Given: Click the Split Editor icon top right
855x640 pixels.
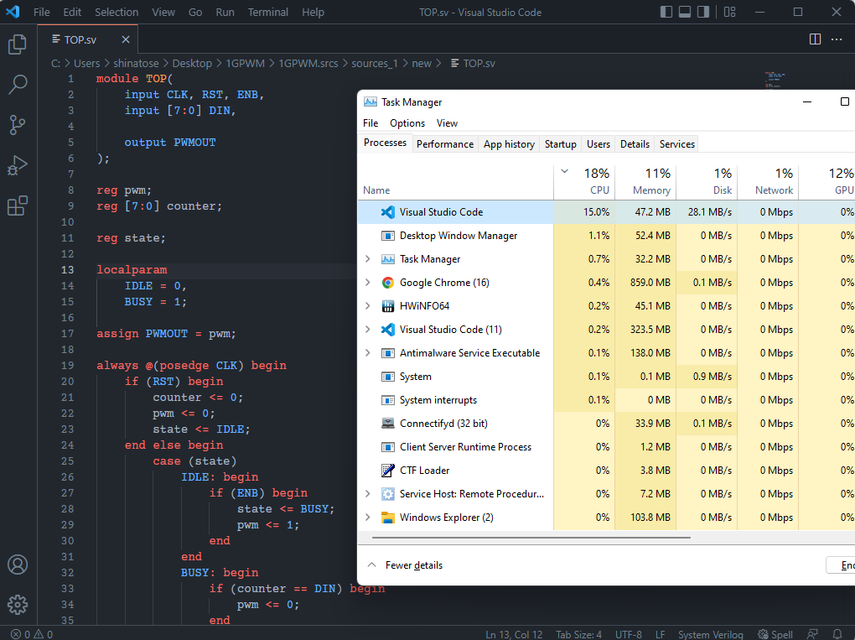Looking at the screenshot, I should (x=814, y=38).
